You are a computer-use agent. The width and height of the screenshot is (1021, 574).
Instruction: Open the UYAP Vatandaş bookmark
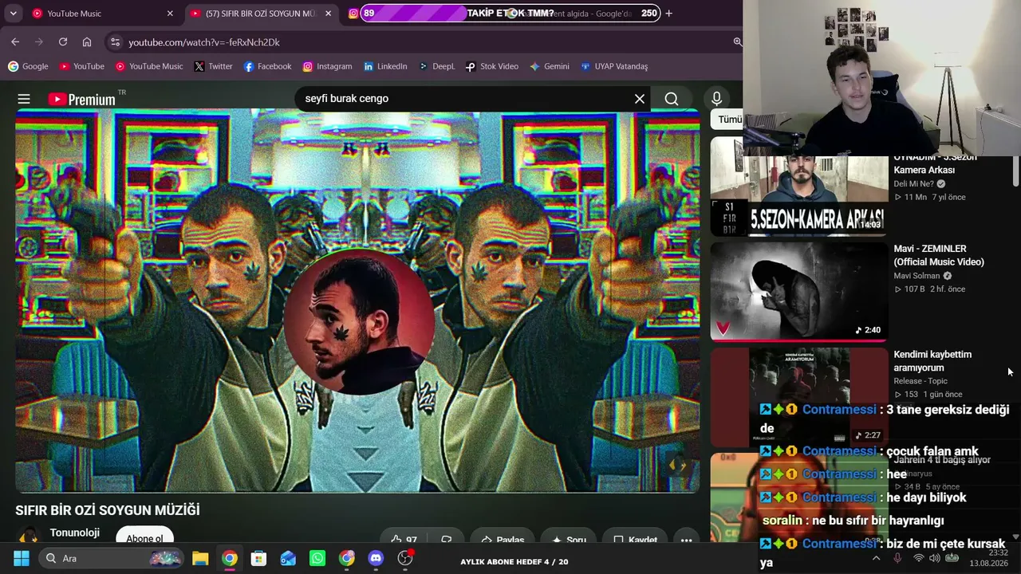click(x=614, y=66)
